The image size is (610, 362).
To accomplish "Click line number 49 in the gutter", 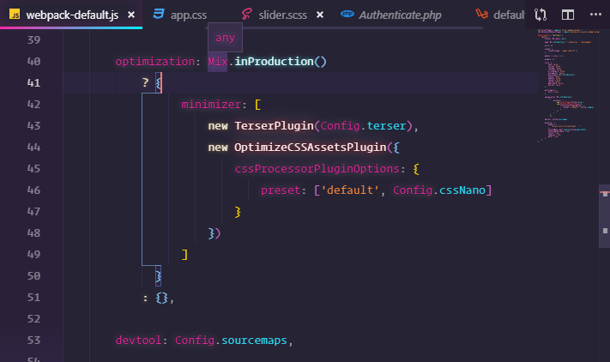I will 33,254.
